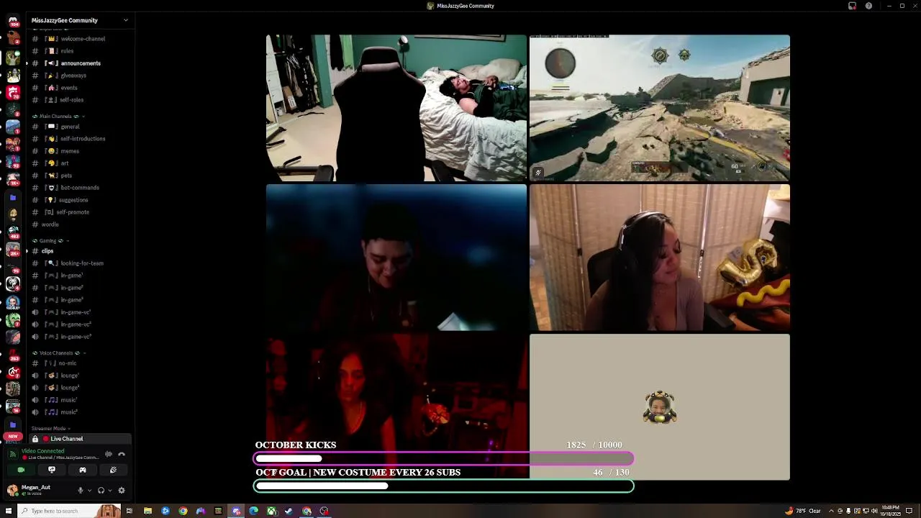The height and width of the screenshot is (518, 921).
Task: Open the self-roles channel
Action: point(80,100)
